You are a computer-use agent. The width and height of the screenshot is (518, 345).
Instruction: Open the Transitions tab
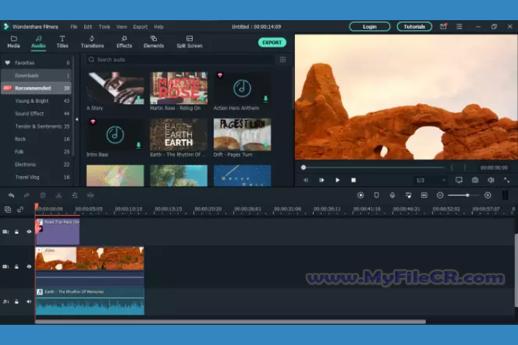click(x=92, y=42)
